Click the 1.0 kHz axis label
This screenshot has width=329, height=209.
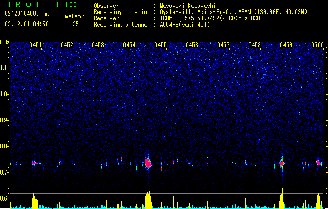[5, 94]
